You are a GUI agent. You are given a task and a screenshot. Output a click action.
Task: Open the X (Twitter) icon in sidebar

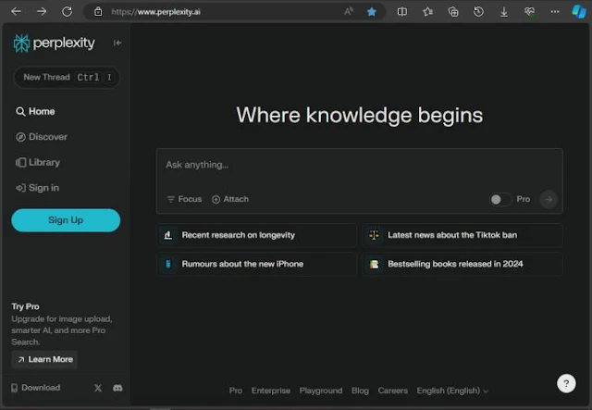point(98,388)
